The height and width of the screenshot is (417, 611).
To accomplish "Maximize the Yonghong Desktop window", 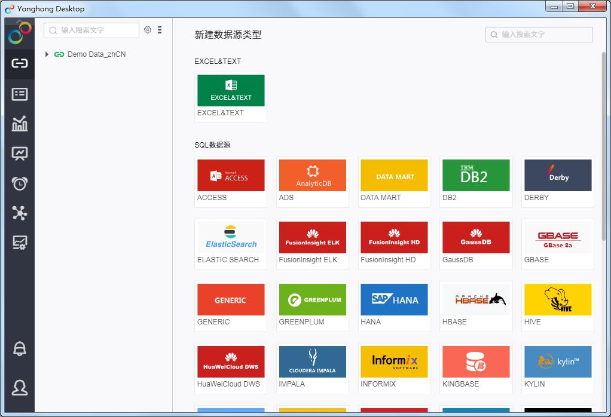I will click(x=570, y=6).
